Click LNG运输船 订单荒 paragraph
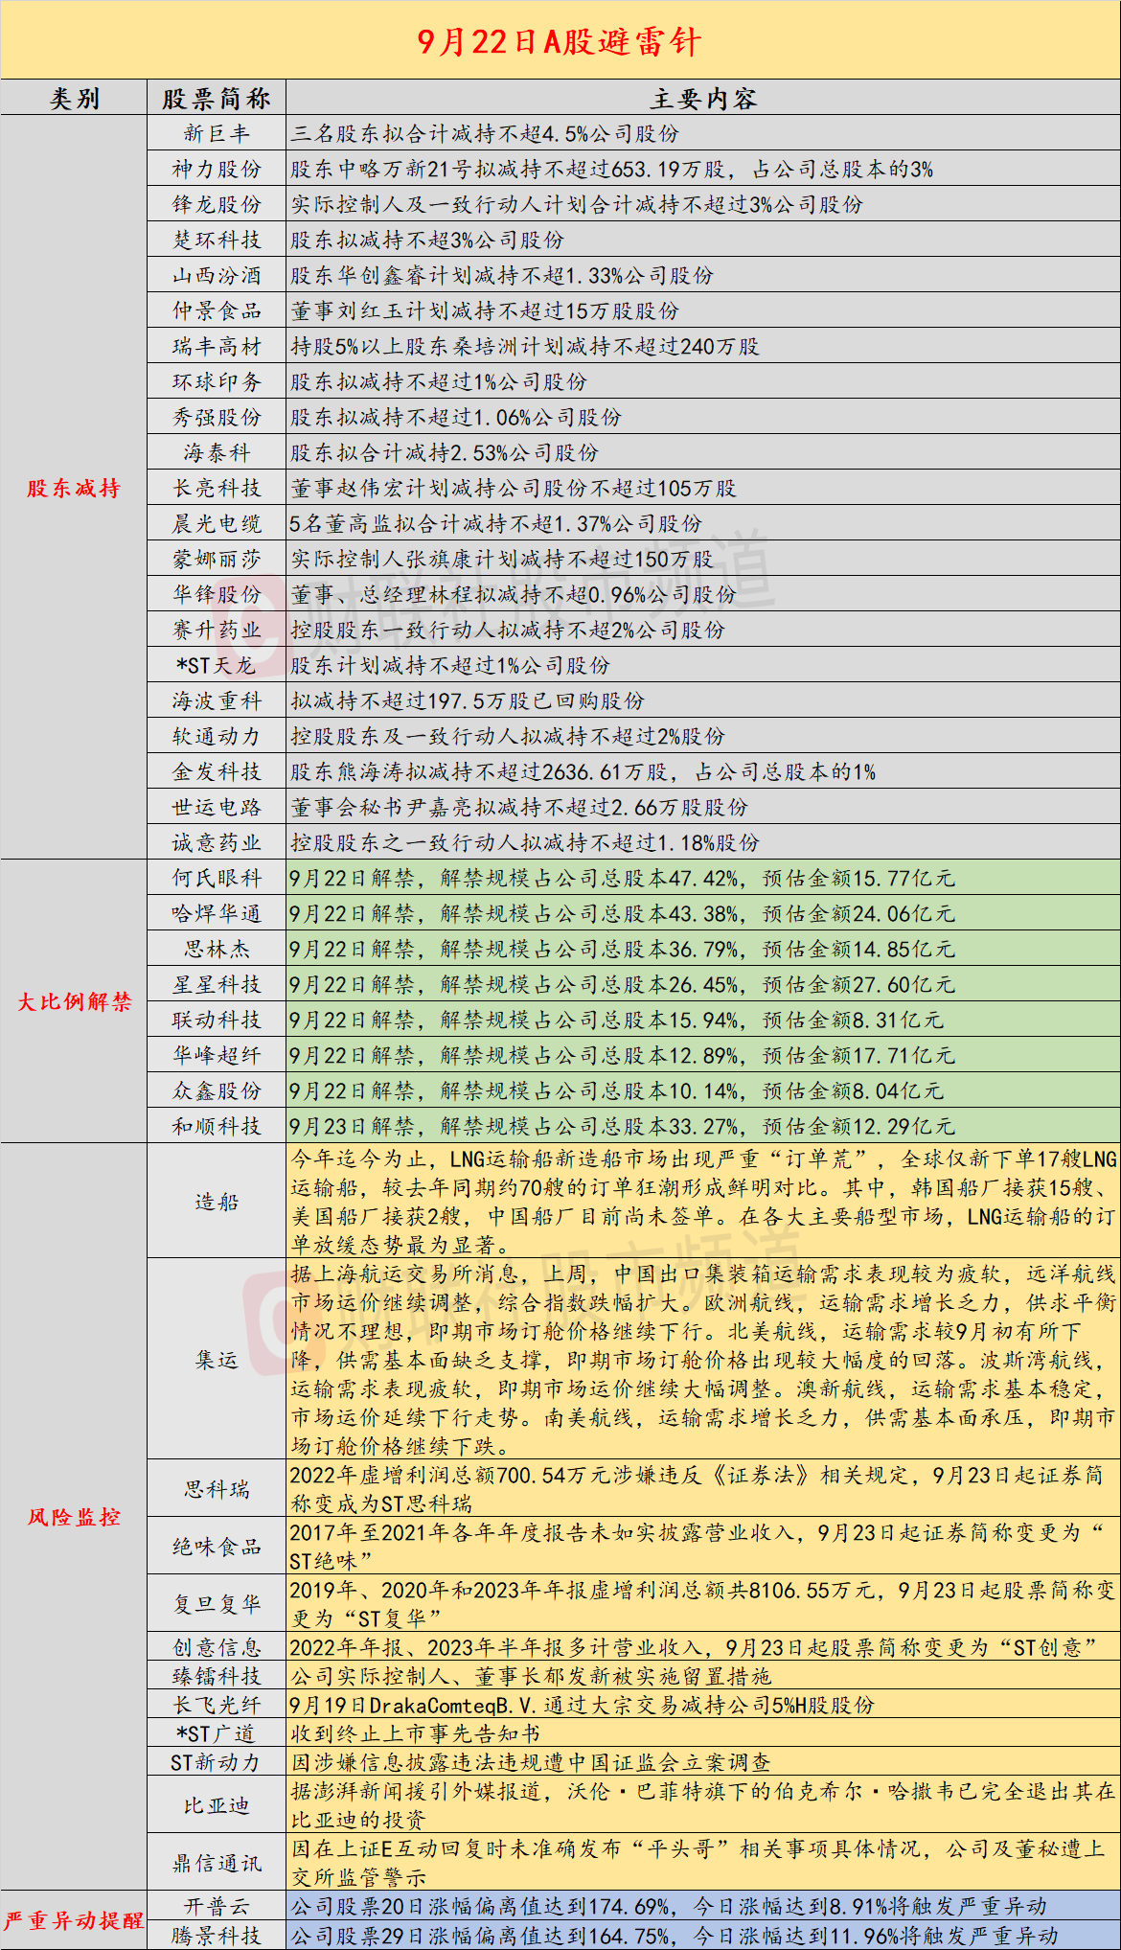The height and width of the screenshot is (1950, 1121). point(703,1202)
